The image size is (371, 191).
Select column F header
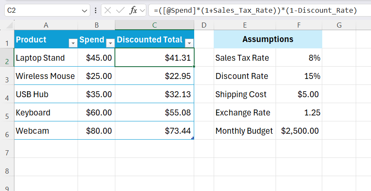click(299, 25)
